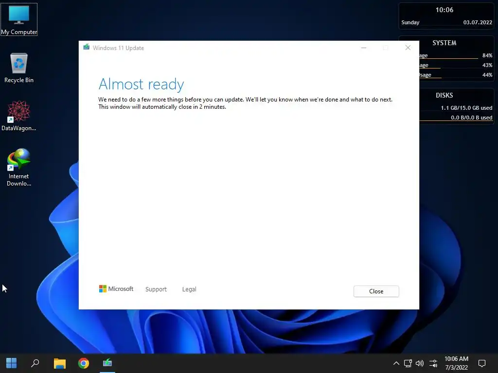498x373 pixels.
Task: Click the sliders settings tray icon
Action: tap(433, 363)
